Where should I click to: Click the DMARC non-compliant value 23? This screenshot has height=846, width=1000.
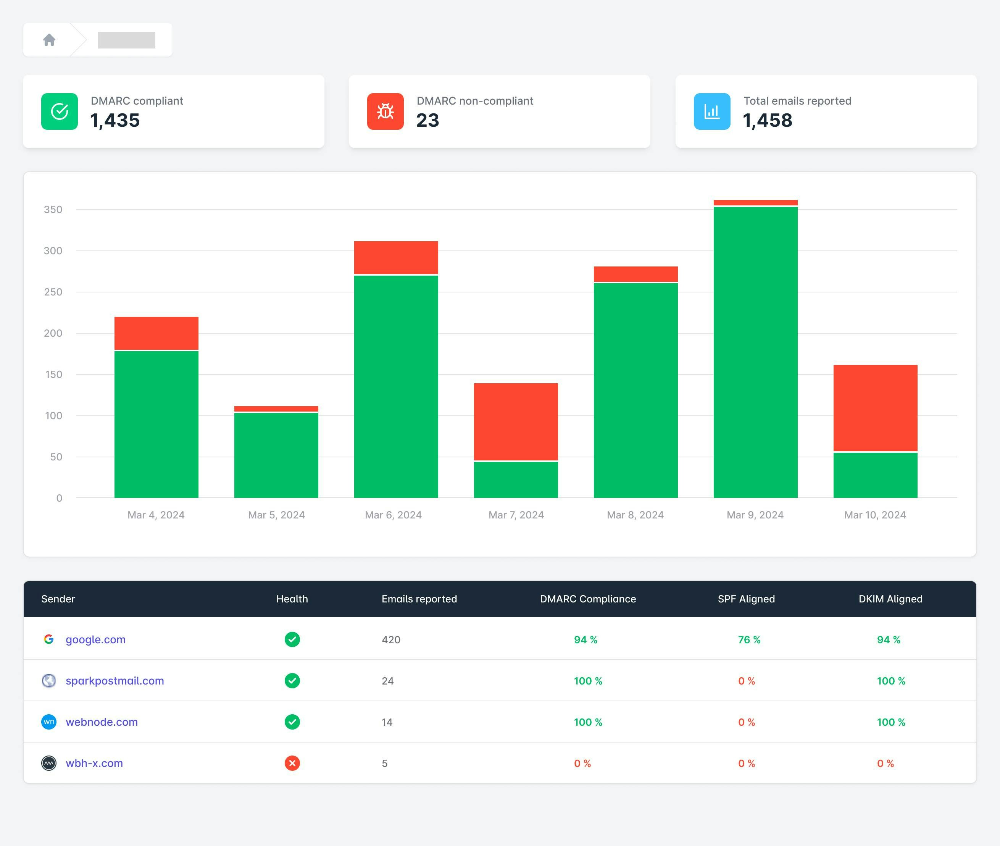[x=427, y=120]
